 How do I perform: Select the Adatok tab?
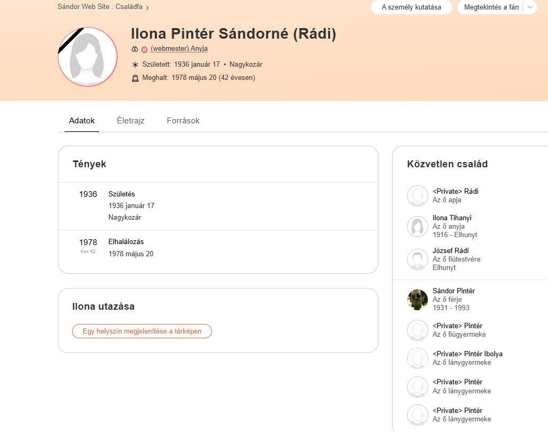(x=82, y=121)
